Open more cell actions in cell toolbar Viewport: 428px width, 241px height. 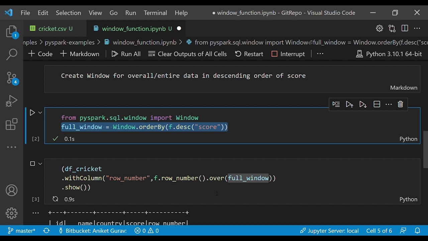389,104
